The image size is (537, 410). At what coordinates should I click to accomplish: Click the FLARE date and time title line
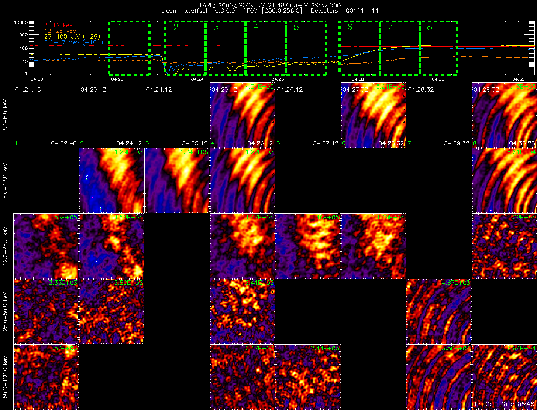pos(268,5)
